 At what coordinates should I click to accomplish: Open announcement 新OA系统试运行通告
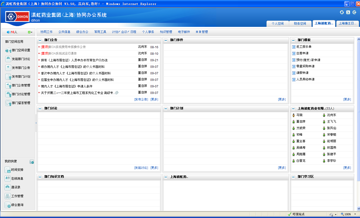(63, 53)
